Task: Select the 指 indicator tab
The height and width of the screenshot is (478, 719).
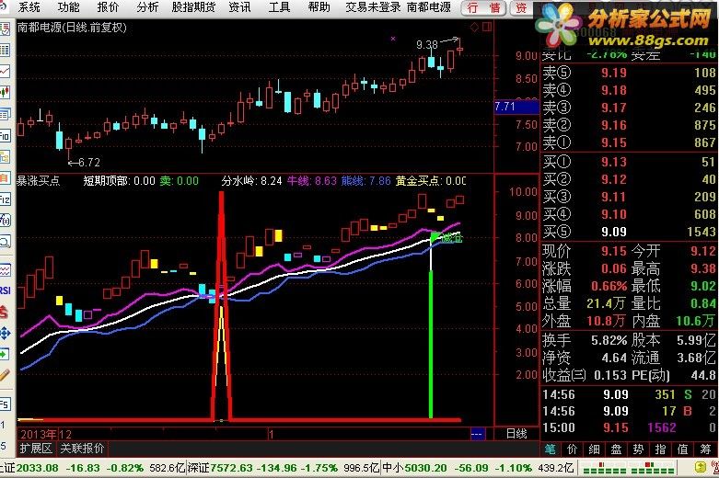Action: tap(660, 450)
